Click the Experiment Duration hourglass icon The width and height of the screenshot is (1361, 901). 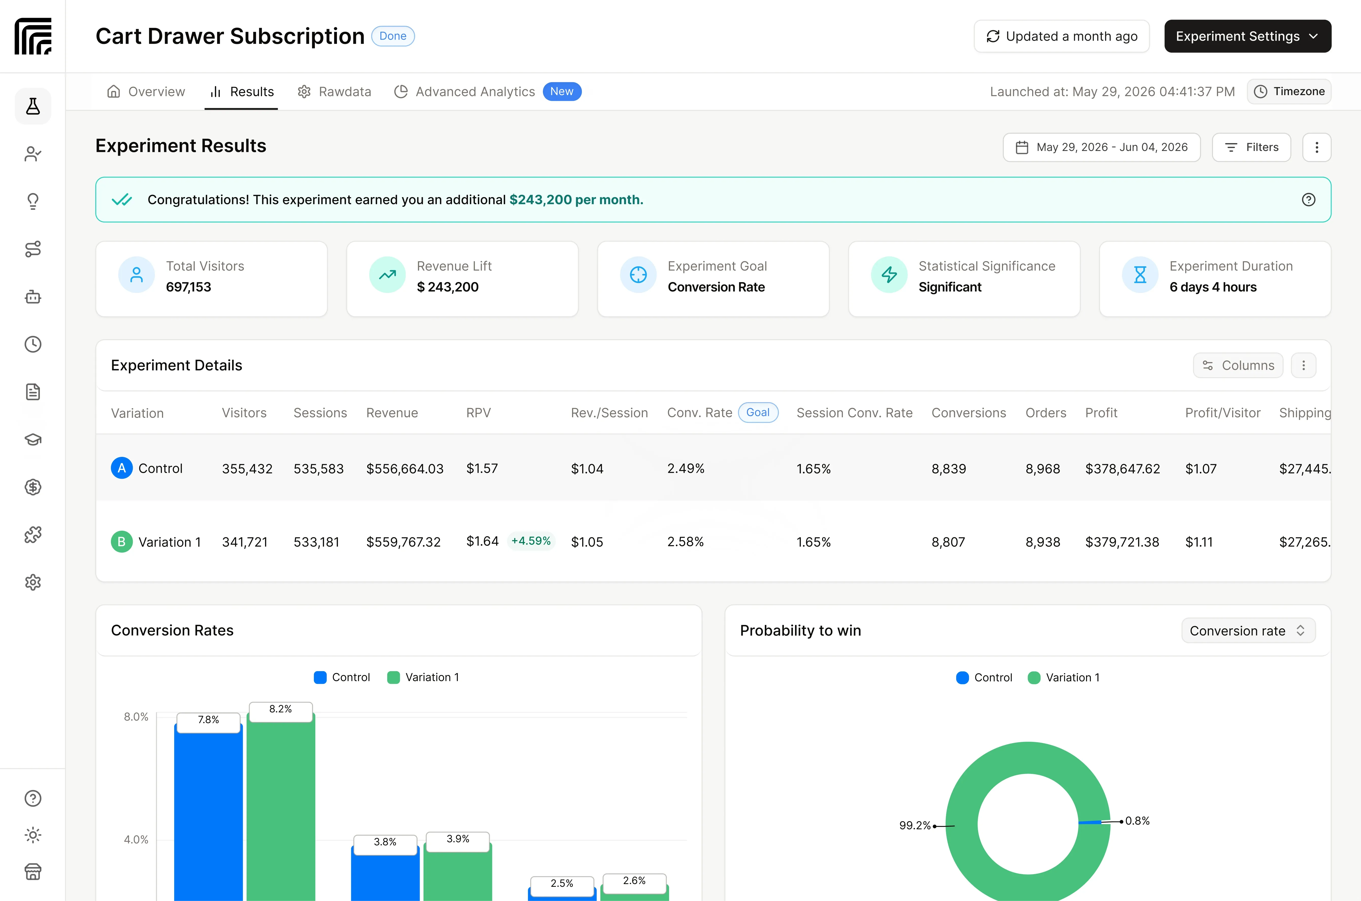(1140, 275)
